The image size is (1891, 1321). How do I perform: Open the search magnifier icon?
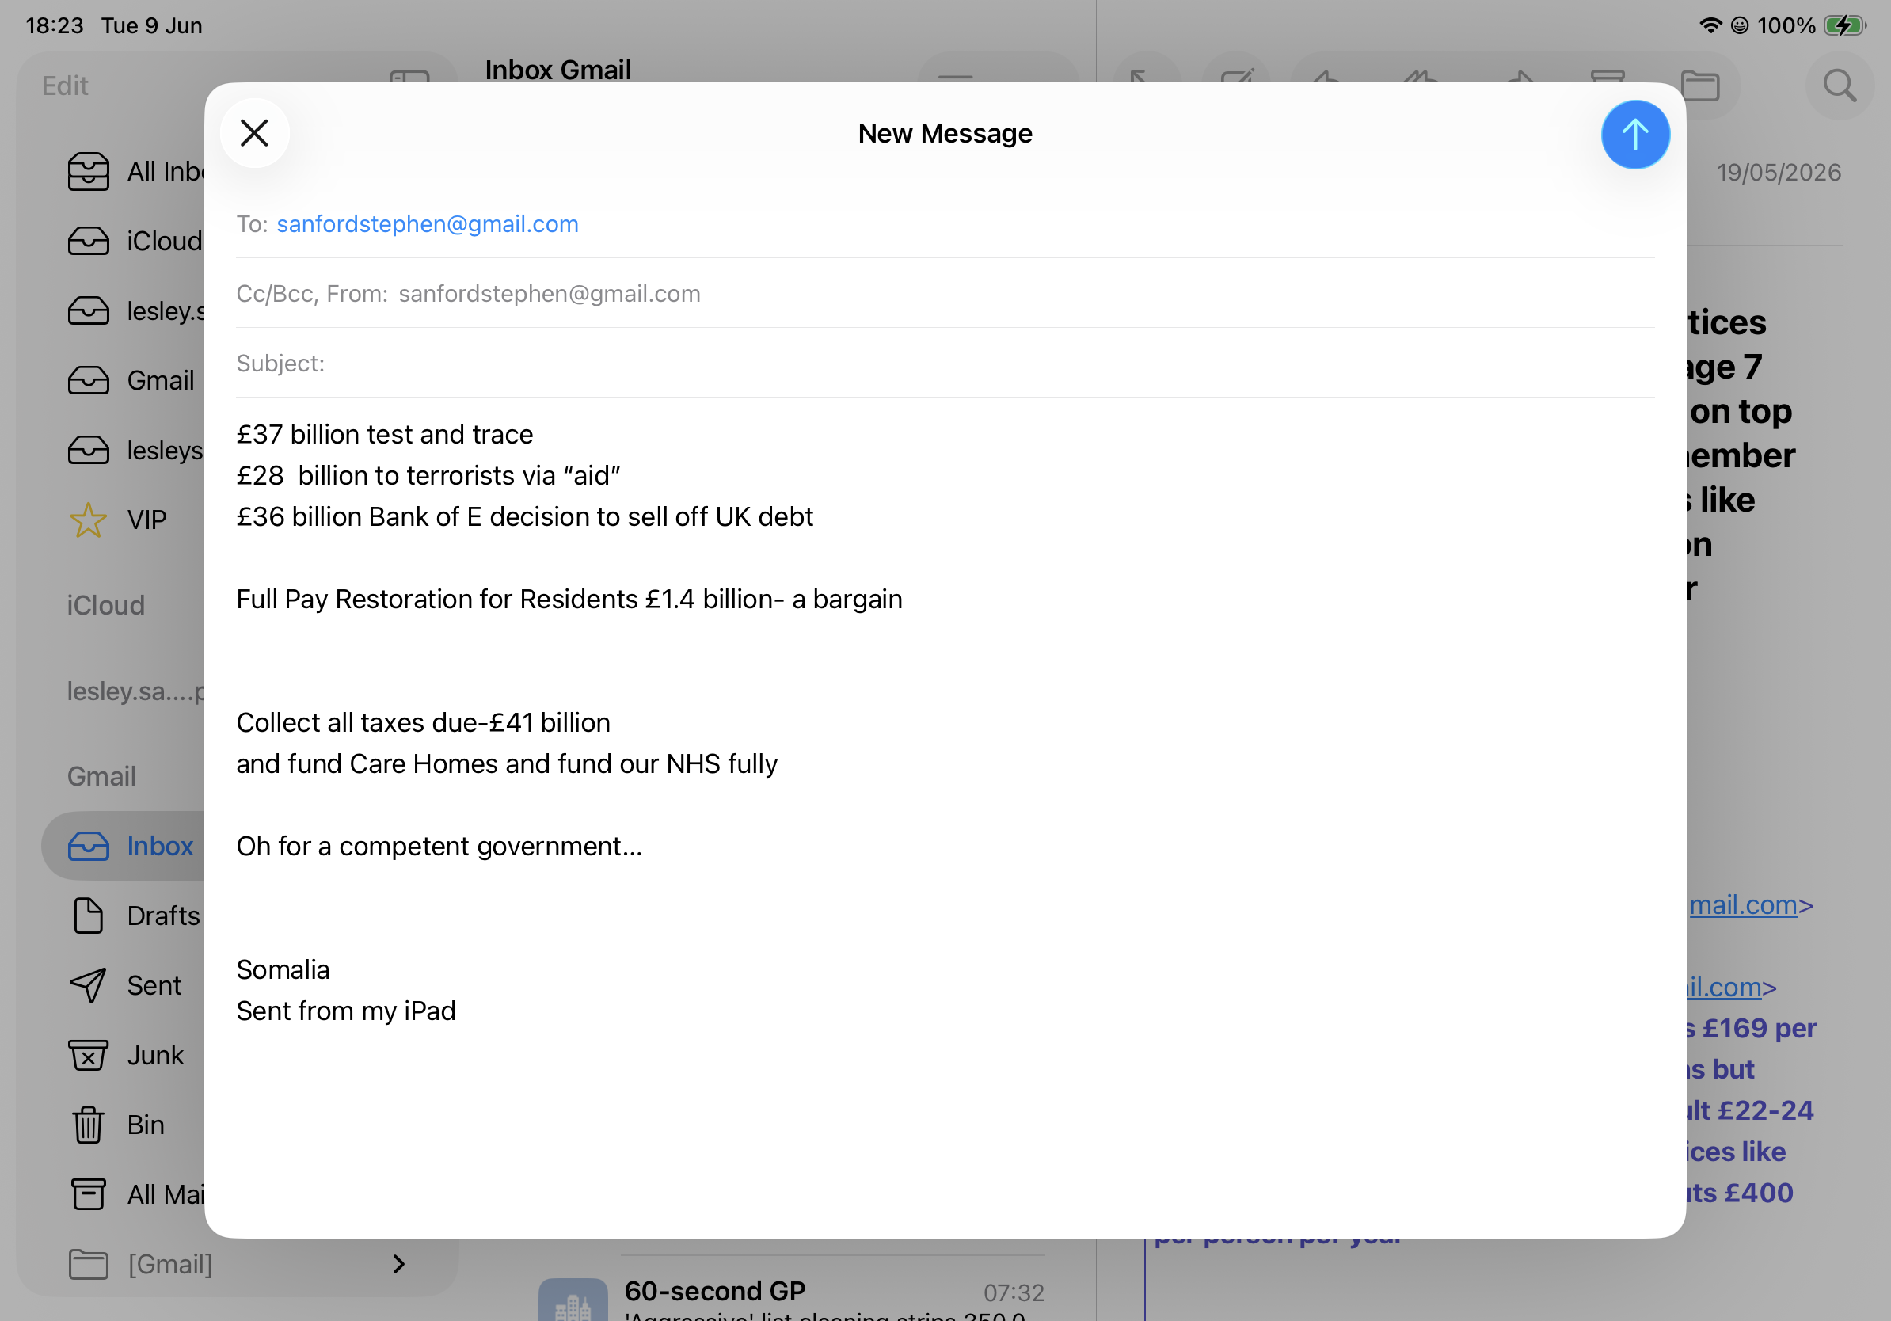click(1839, 86)
